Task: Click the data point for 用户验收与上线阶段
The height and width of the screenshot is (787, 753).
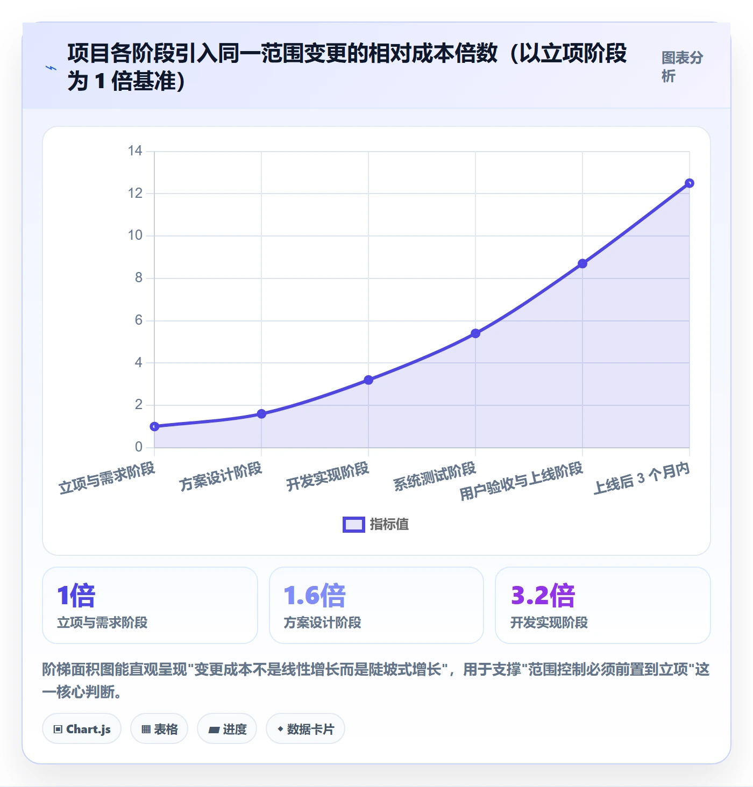Action: click(582, 263)
